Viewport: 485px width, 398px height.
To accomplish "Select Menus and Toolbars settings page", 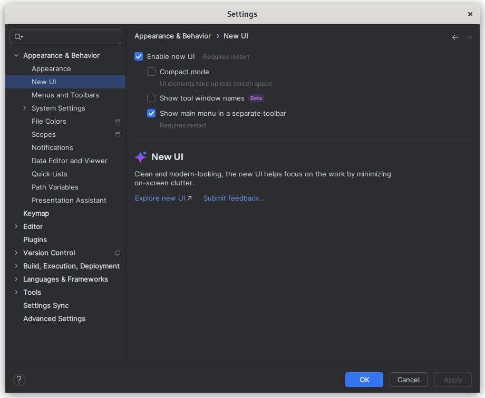I will pyautogui.click(x=65, y=95).
